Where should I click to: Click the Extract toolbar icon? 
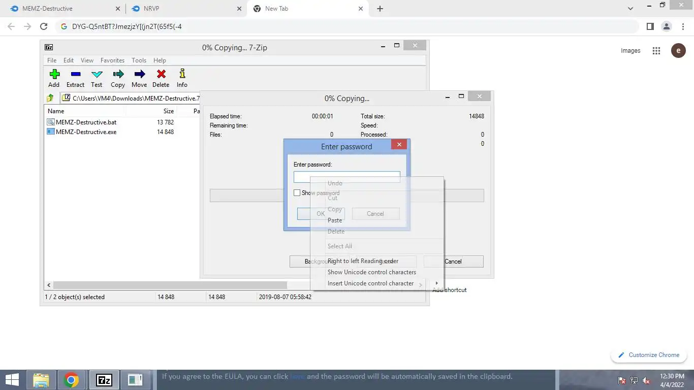[76, 74]
